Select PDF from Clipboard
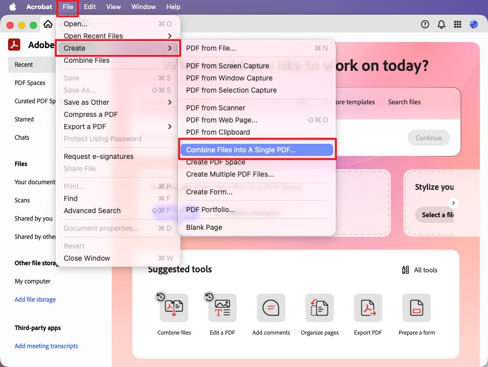The image size is (488, 367). click(257, 132)
